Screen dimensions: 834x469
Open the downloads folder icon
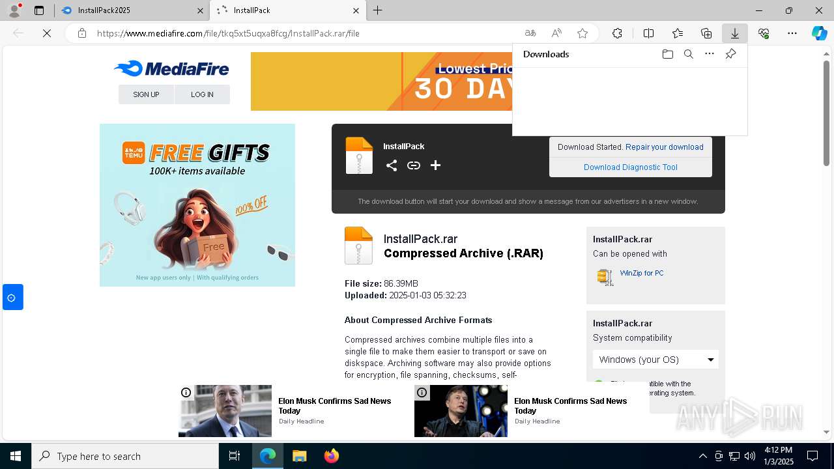click(x=667, y=54)
